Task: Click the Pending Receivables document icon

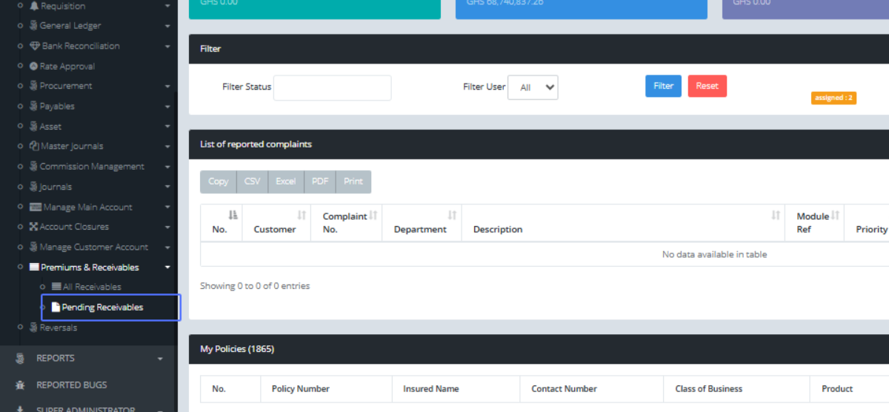Action: tap(56, 307)
